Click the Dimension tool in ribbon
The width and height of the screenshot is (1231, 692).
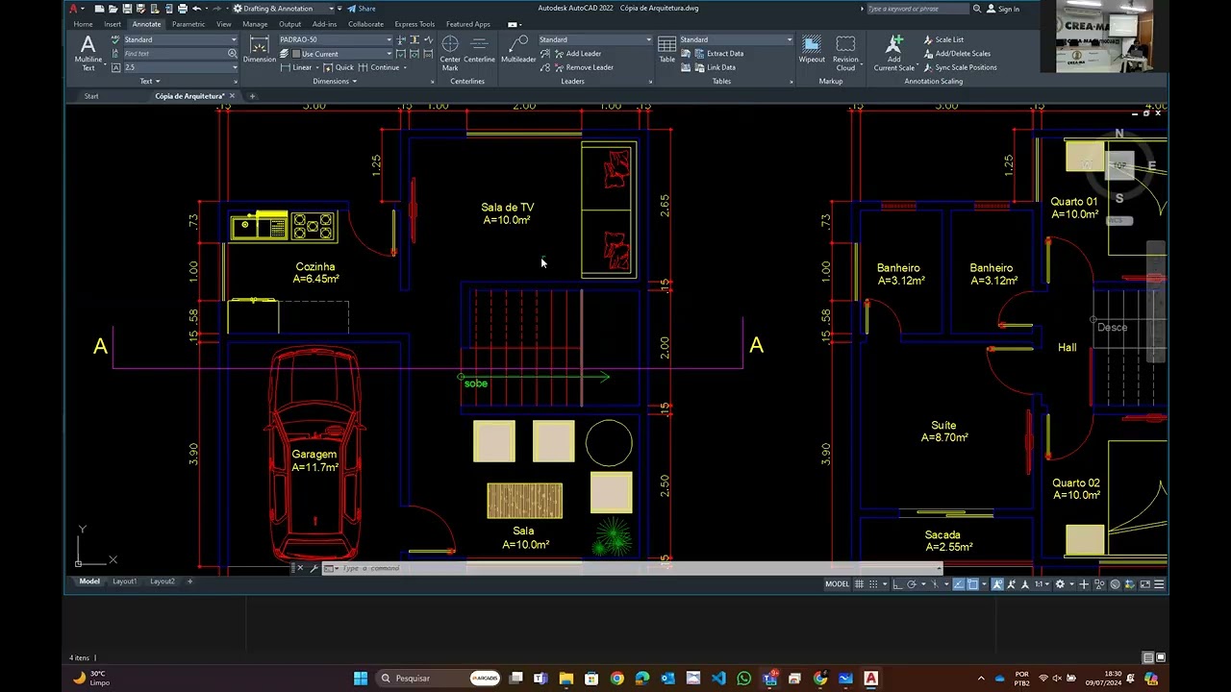[x=259, y=50]
